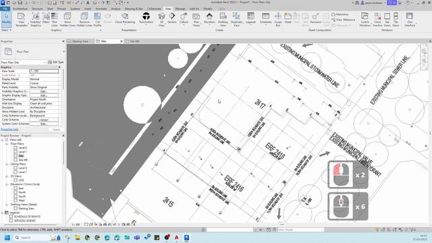Open the Manage ribbon tab

(x=180, y=9)
